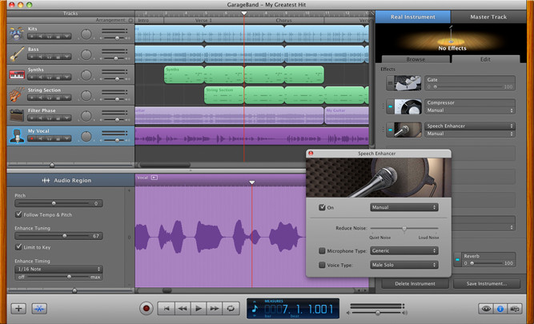Click Save Instrument button
This screenshot has height=324, width=534.
pos(487,283)
